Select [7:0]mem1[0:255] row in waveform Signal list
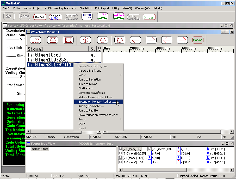 64,60
